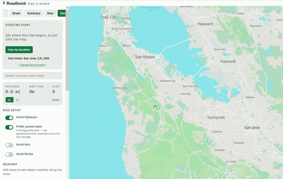The height and width of the screenshot is (179, 283).
Task: Click the Saratoga map label
Action: (219, 150)
